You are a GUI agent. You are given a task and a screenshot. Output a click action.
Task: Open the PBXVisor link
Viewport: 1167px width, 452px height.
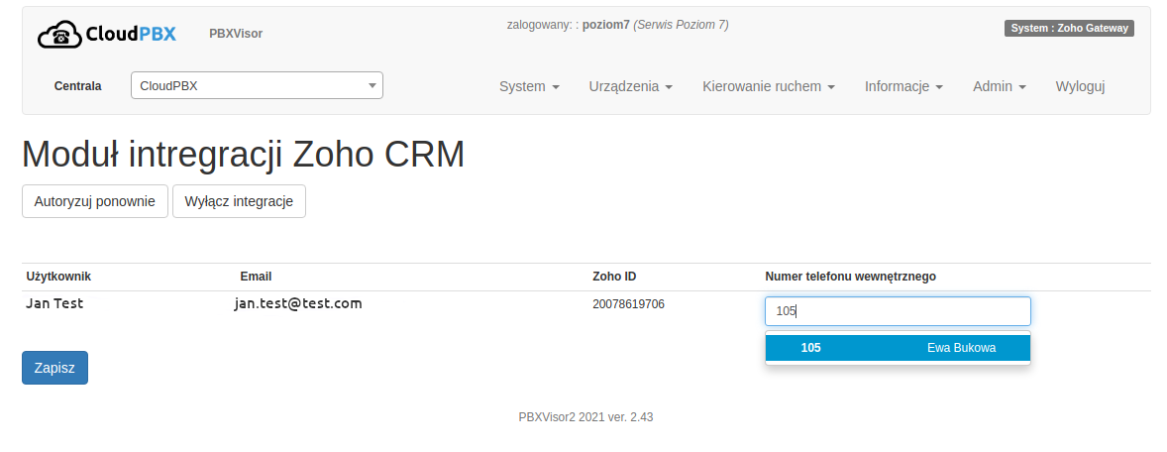point(236,34)
